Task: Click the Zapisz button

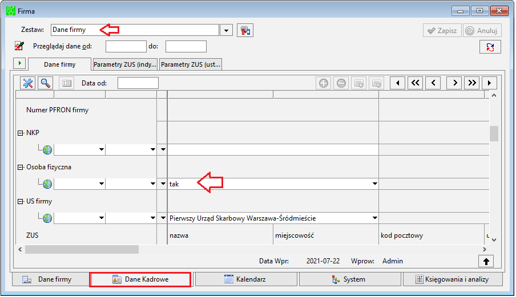Action: [442, 31]
